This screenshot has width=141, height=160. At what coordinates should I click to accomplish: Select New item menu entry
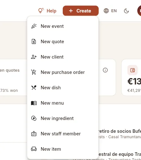coord(63,149)
